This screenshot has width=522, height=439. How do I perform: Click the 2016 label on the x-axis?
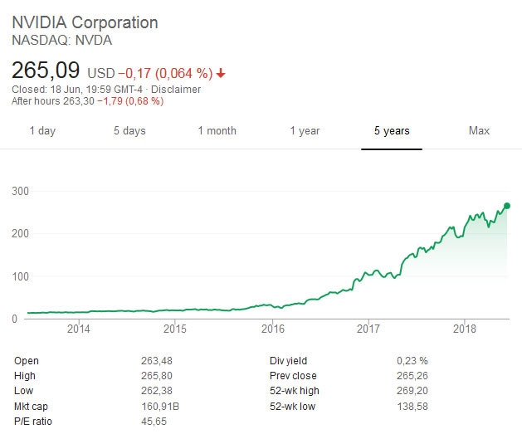click(272, 329)
